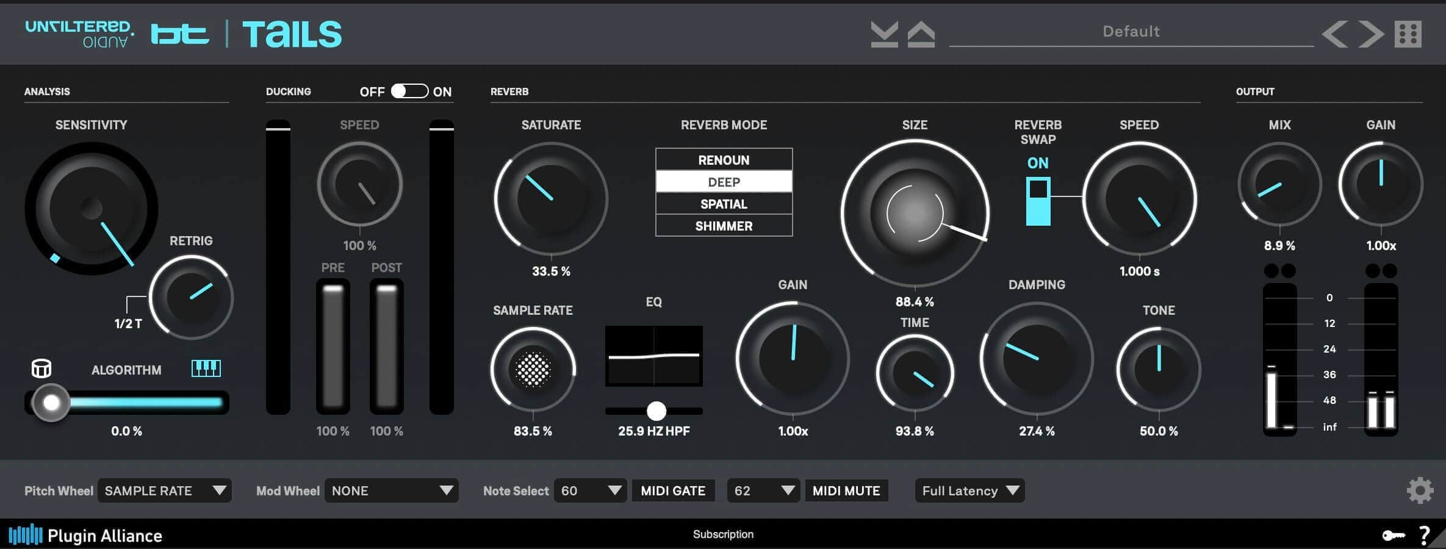Click the Saturate knob
Image resolution: width=1446 pixels, height=549 pixels.
click(551, 199)
